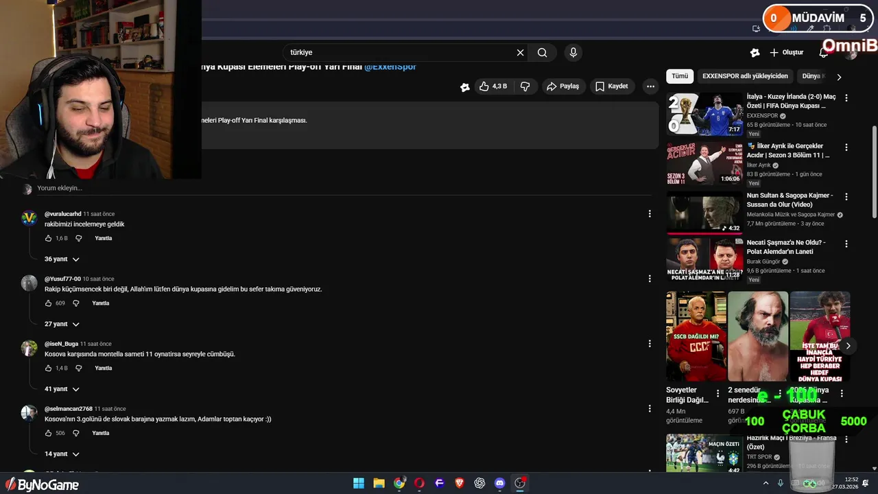The width and height of the screenshot is (878, 494).
Task: Reply to the @selmancan2768 comment
Action: (101, 434)
